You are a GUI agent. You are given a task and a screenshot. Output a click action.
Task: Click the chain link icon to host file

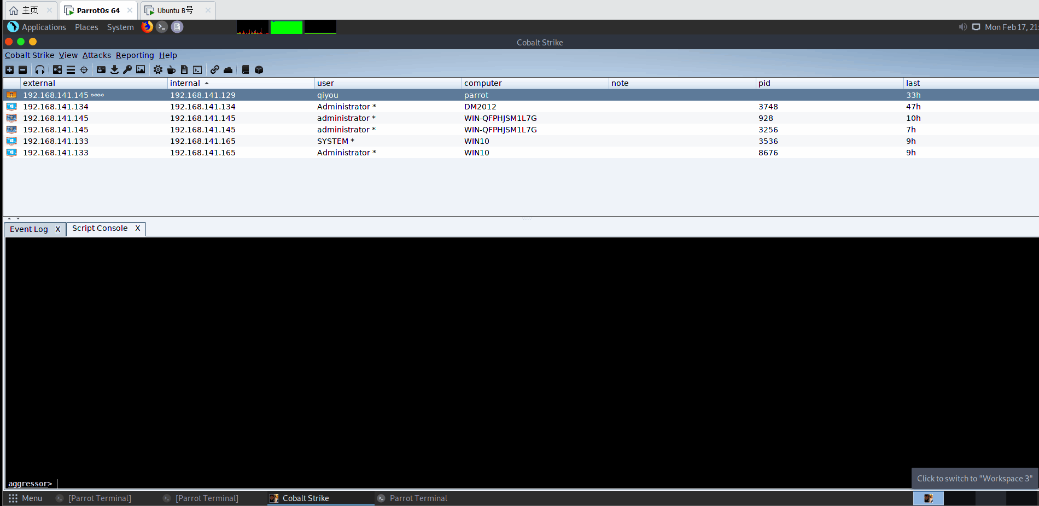point(215,69)
